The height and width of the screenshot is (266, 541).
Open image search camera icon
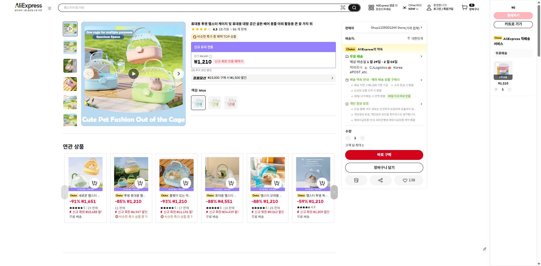pyautogui.click(x=343, y=8)
